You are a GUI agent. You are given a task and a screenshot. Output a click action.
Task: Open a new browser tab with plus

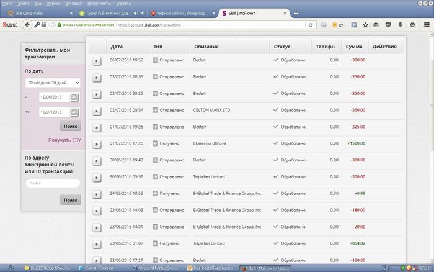tap(296, 13)
